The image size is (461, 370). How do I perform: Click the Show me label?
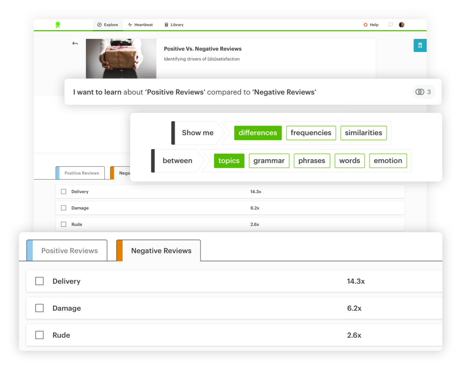click(x=198, y=133)
